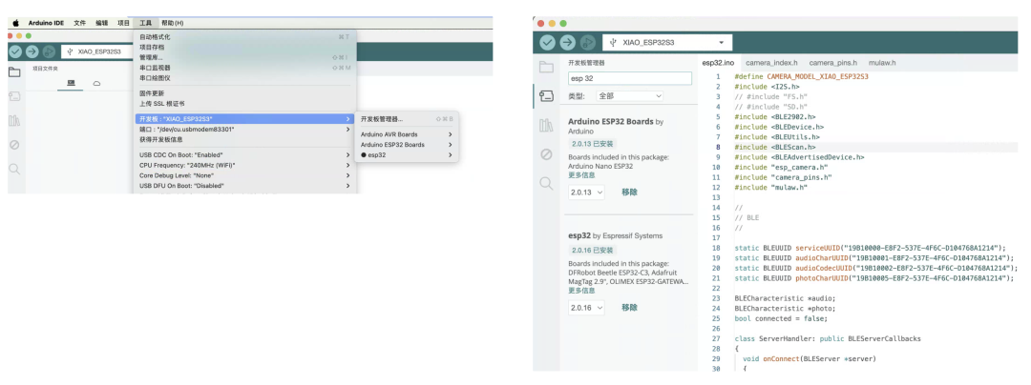The height and width of the screenshot is (385, 1031).
Task: Close the open 工具 menu in the menu bar
Action: 146,23
